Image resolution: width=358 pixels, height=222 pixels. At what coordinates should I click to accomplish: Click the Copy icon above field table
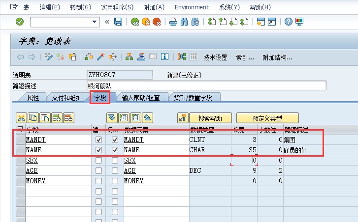click(x=33, y=118)
